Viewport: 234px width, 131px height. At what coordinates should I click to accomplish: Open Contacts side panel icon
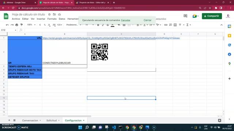coord(229,54)
